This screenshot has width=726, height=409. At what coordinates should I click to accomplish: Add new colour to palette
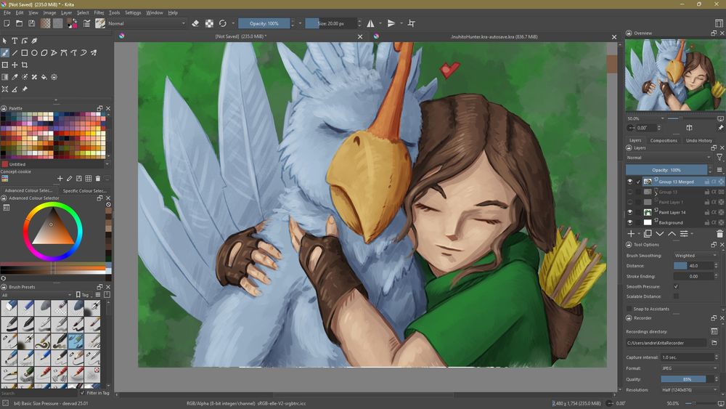[60, 178]
